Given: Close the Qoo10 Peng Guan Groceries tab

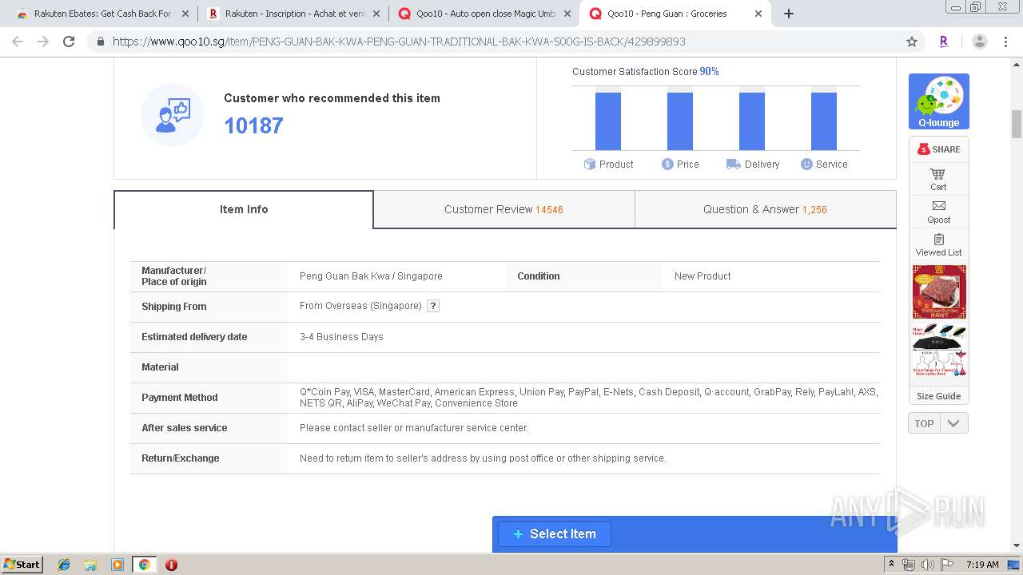Looking at the screenshot, I should tap(758, 14).
